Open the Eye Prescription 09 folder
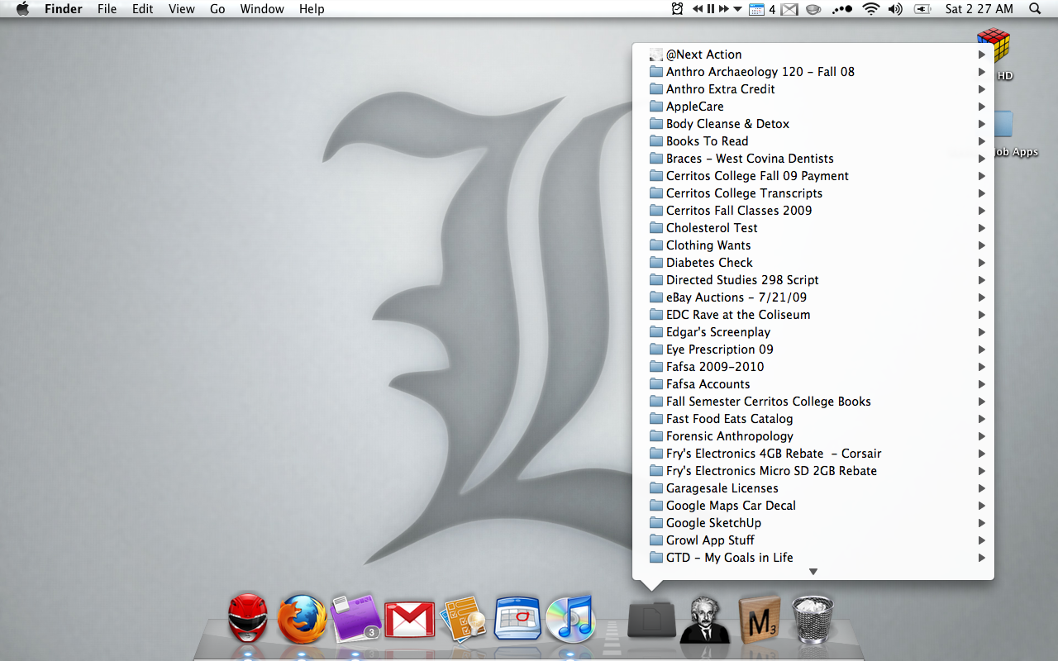 pos(813,350)
